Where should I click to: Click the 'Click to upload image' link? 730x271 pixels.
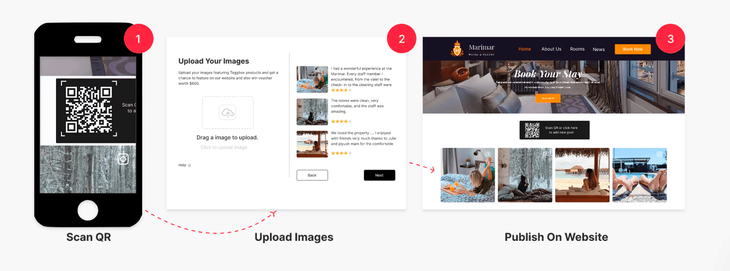pos(223,148)
